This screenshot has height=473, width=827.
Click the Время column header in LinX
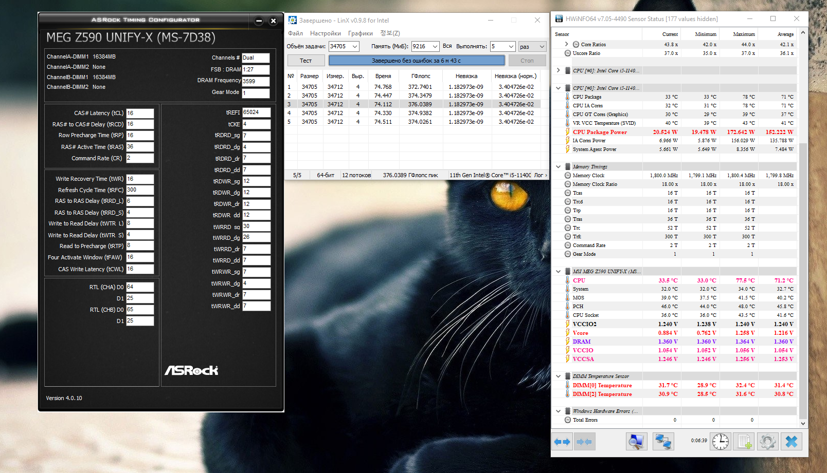tap(383, 76)
